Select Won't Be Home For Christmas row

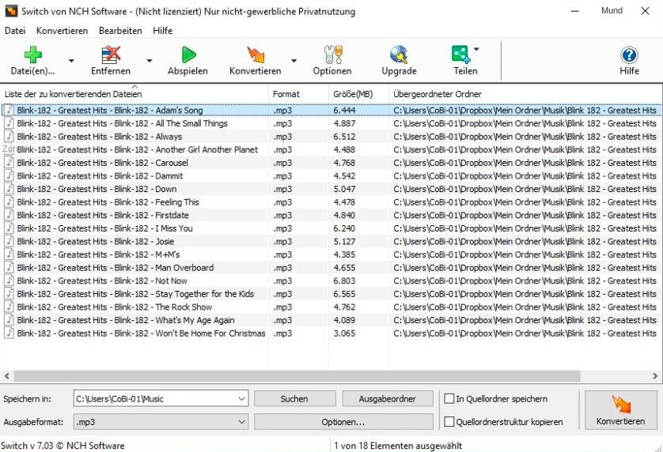pos(331,333)
